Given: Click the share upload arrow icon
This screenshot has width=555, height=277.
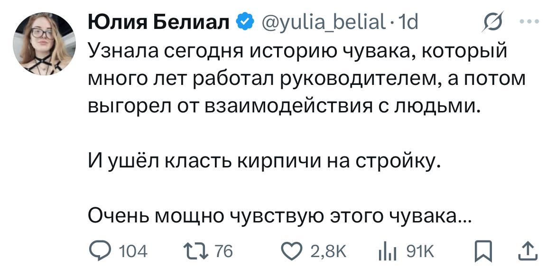Looking at the screenshot, I should tap(529, 251).
